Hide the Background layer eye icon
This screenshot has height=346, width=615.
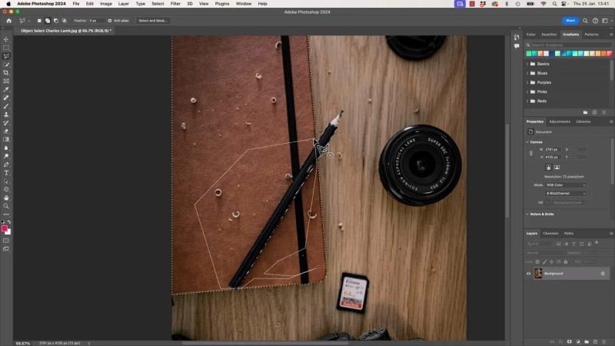528,274
